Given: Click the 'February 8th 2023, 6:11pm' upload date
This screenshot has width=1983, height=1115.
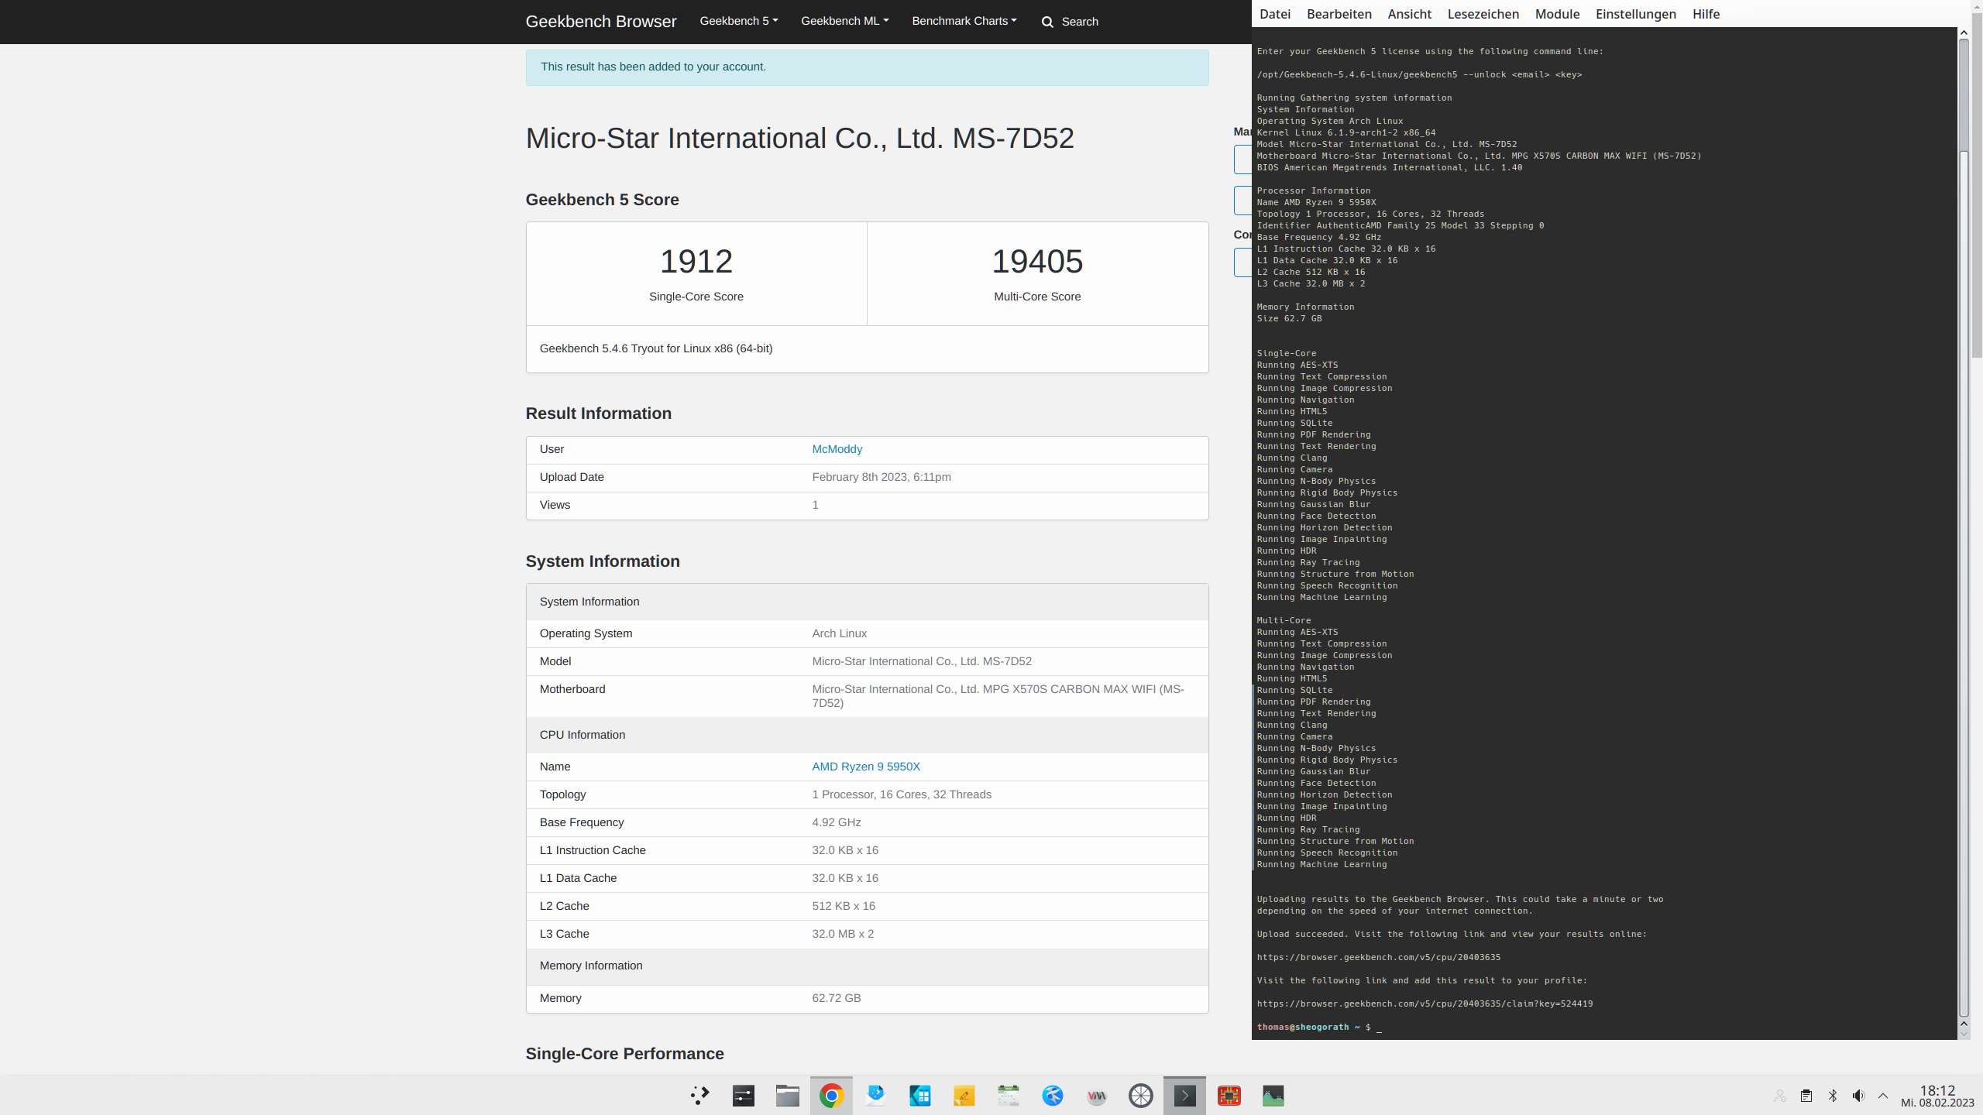Looking at the screenshot, I should pyautogui.click(x=882, y=477).
